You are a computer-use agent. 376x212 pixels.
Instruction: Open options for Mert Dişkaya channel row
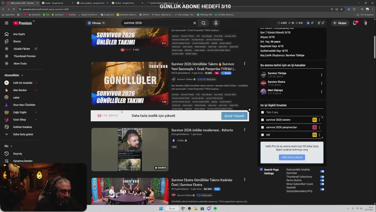click(x=321, y=92)
